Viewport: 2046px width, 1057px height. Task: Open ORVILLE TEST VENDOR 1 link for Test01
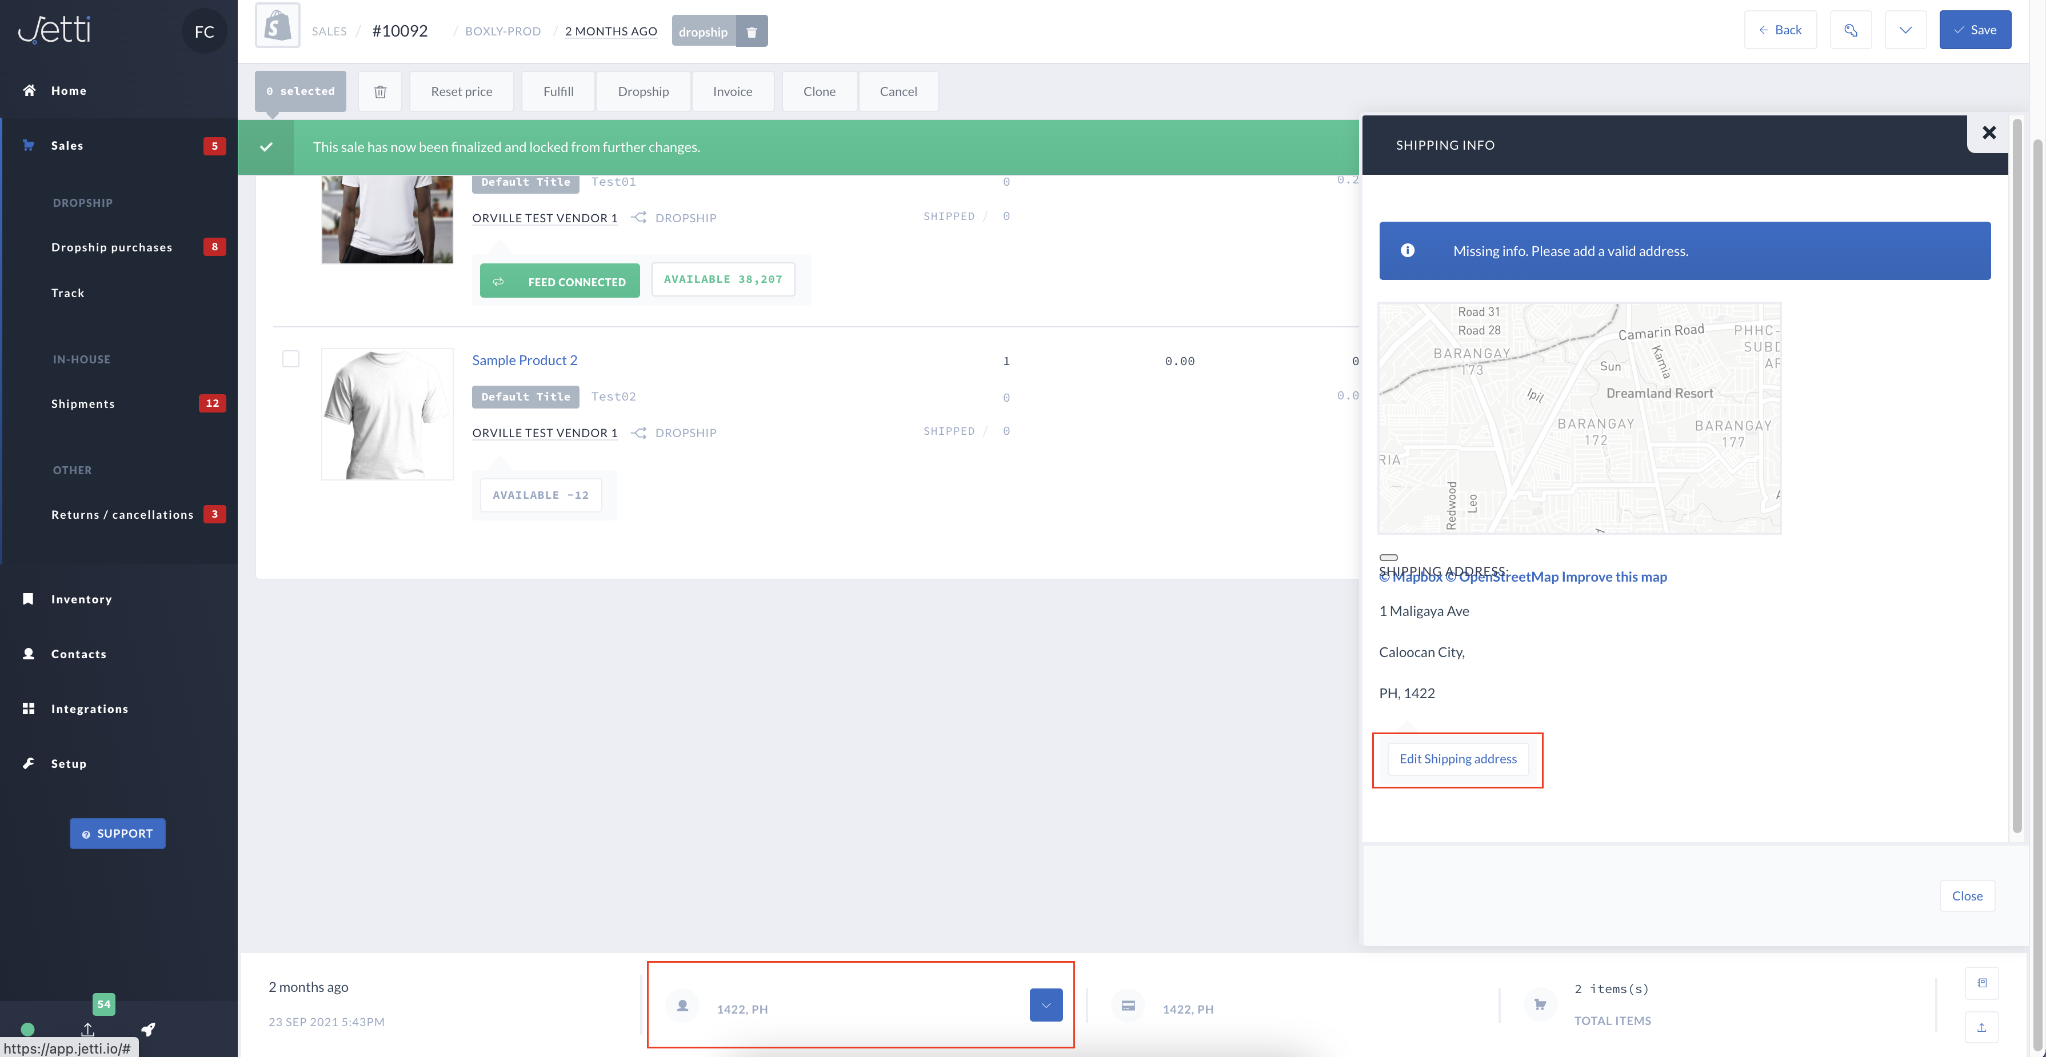[x=544, y=218]
